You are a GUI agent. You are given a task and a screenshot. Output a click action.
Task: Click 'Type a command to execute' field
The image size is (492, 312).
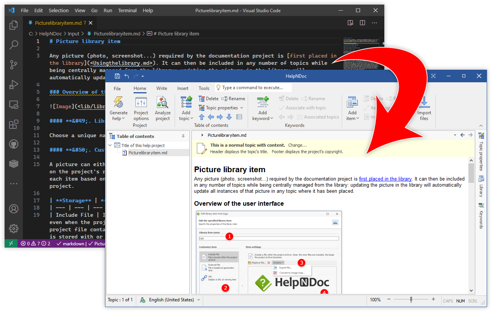254,88
